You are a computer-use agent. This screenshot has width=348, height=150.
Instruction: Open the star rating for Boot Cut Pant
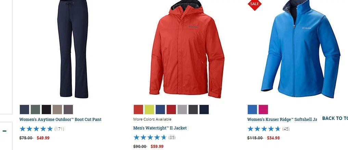[x=36, y=129]
